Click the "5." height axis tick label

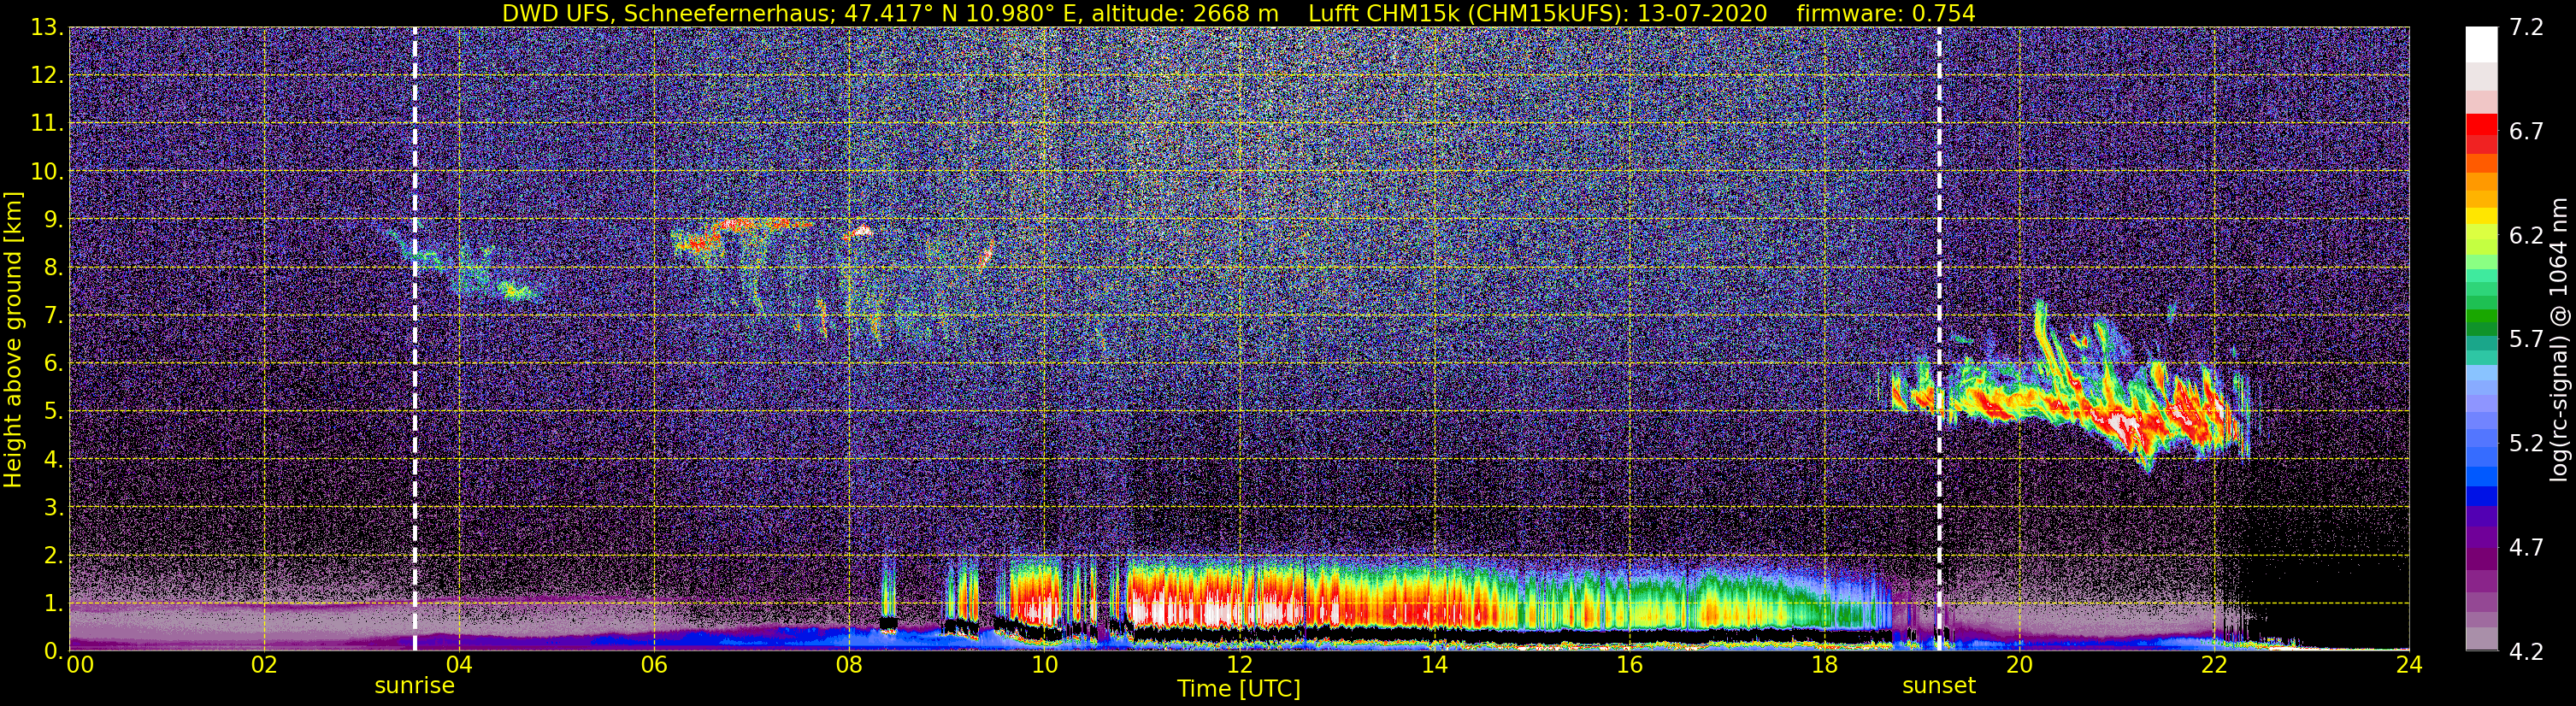53,411
